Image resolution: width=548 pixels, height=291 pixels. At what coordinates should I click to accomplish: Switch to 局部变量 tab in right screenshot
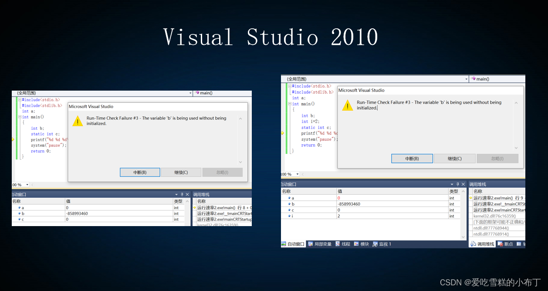320,244
